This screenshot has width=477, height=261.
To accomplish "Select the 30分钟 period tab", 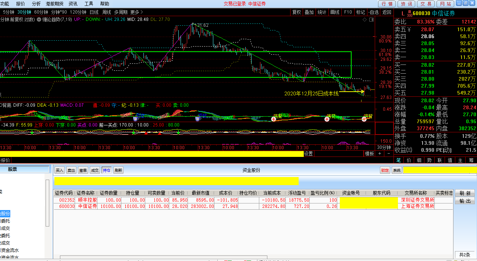I will pos(24,12).
